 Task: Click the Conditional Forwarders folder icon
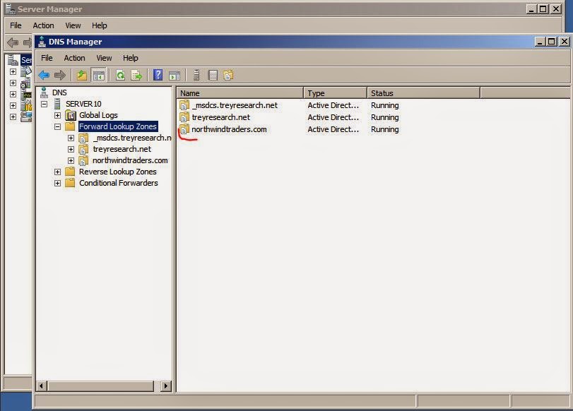pos(70,183)
